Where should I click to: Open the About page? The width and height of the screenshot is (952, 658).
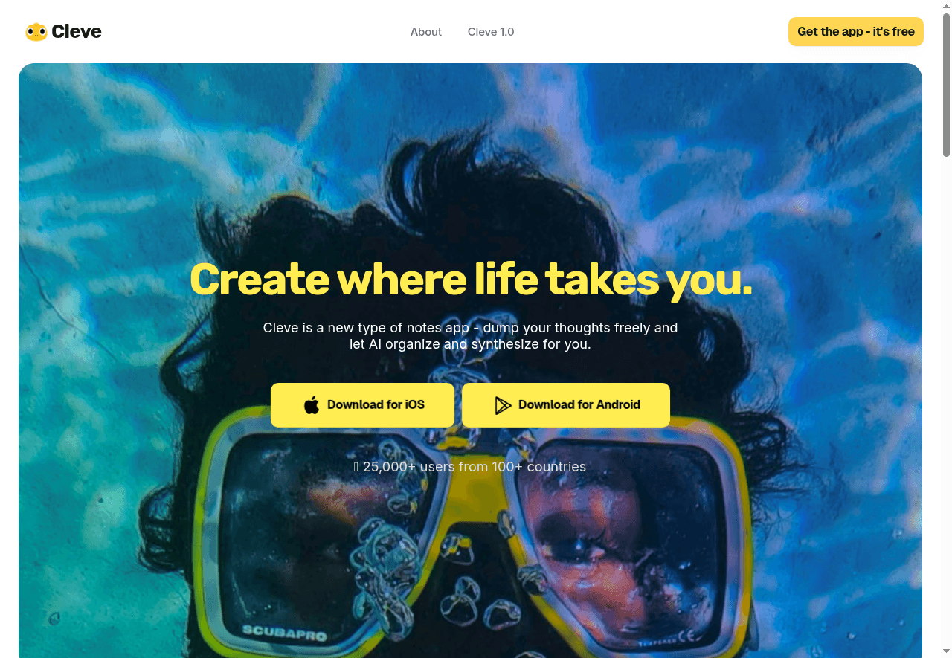426,32
